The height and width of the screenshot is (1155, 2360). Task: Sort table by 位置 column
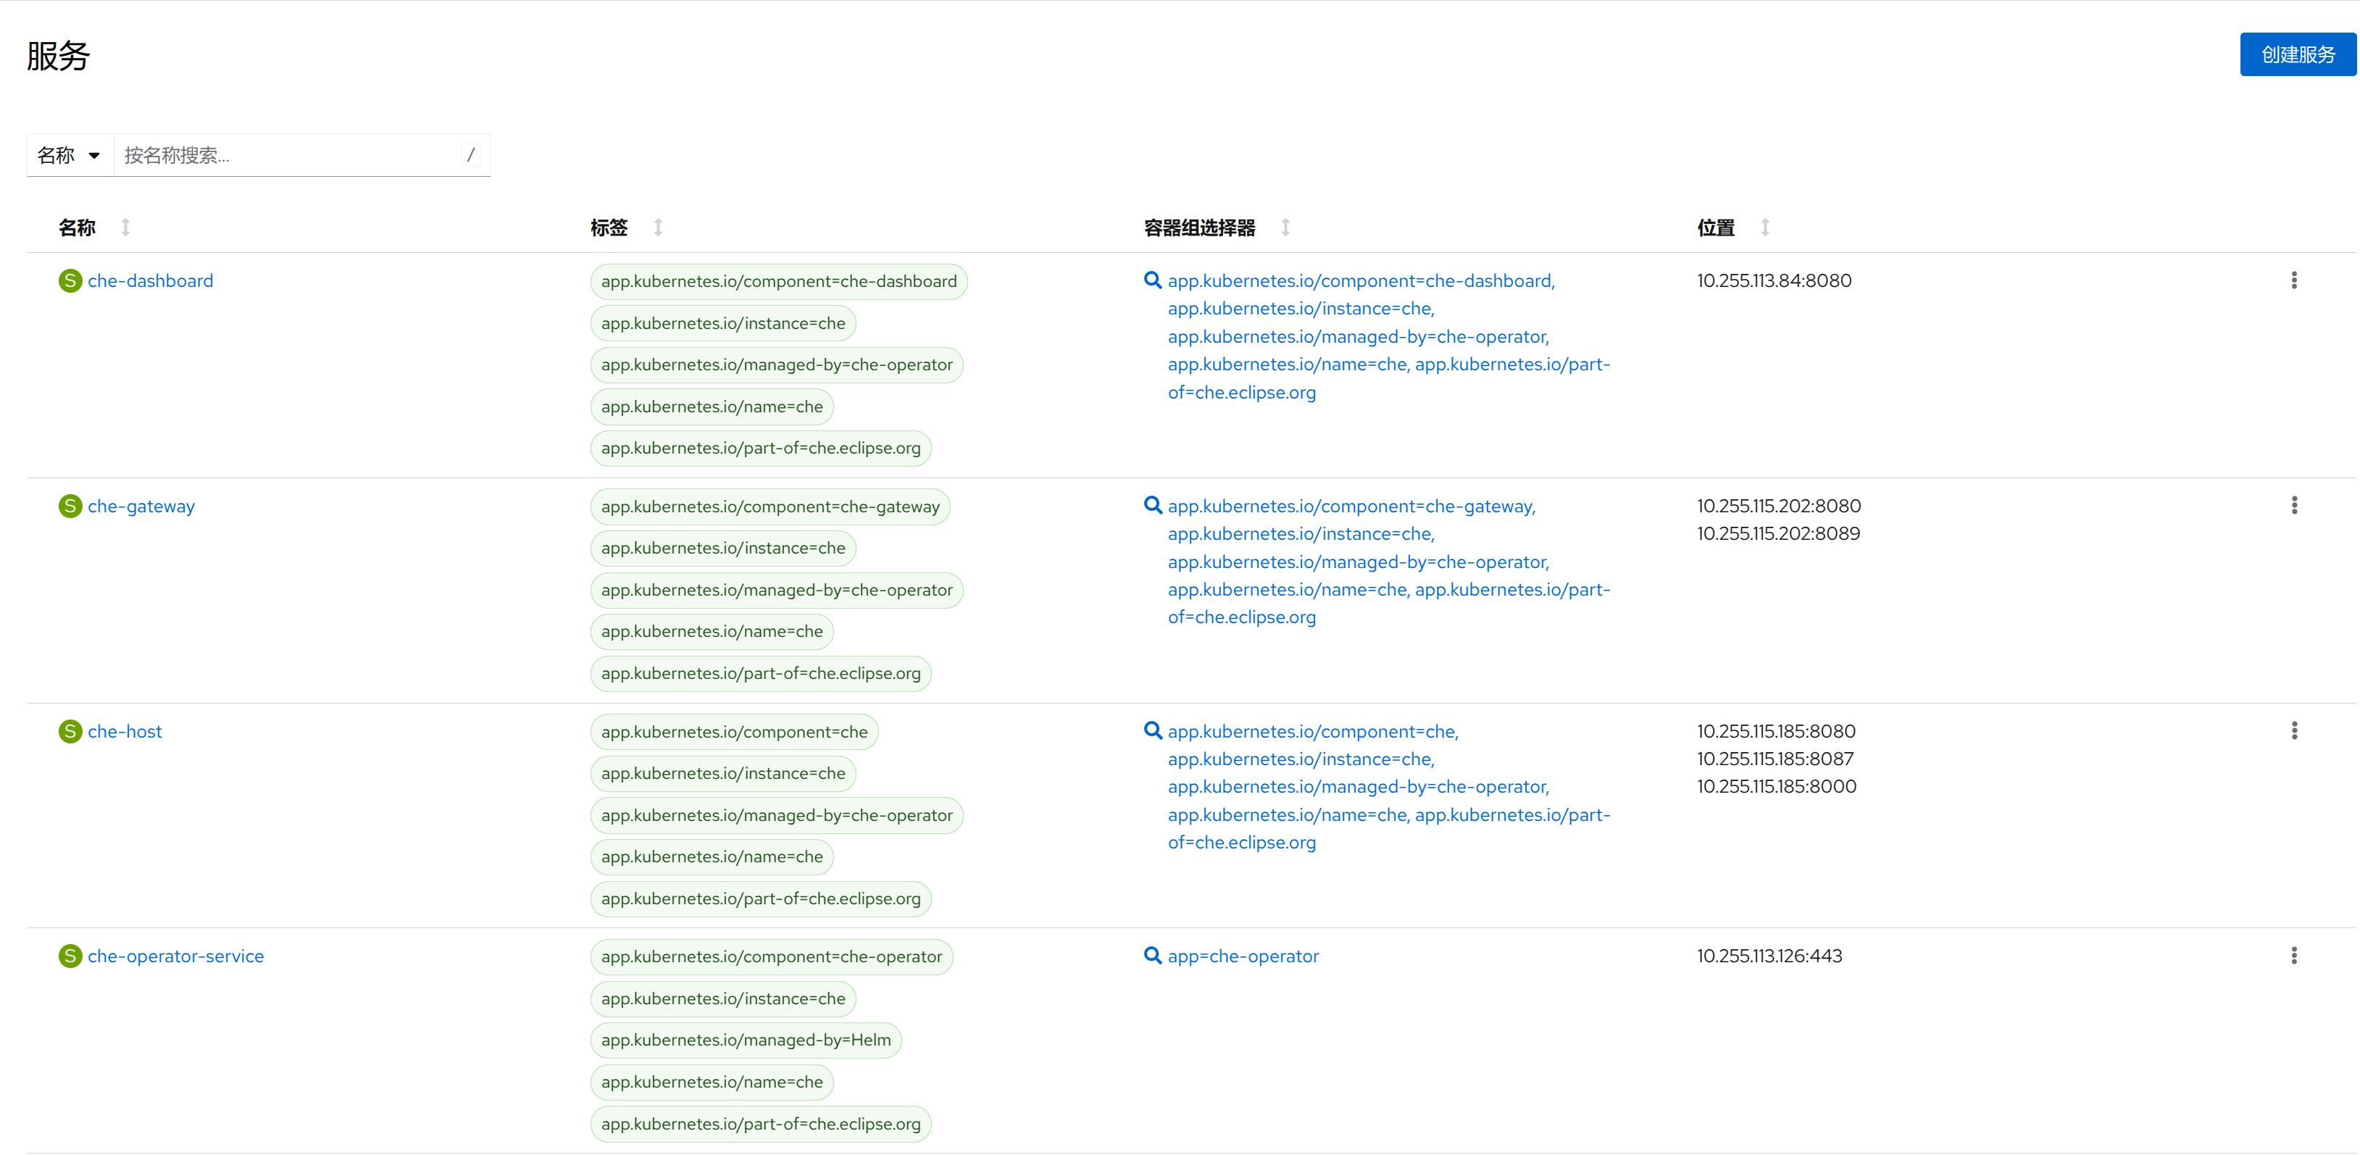[1717, 227]
